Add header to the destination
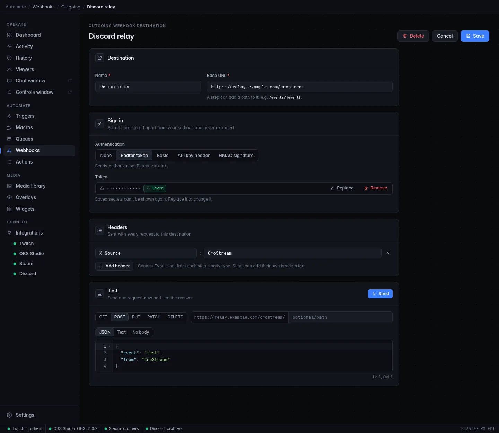Screen dimensions: 499x433 (114, 266)
